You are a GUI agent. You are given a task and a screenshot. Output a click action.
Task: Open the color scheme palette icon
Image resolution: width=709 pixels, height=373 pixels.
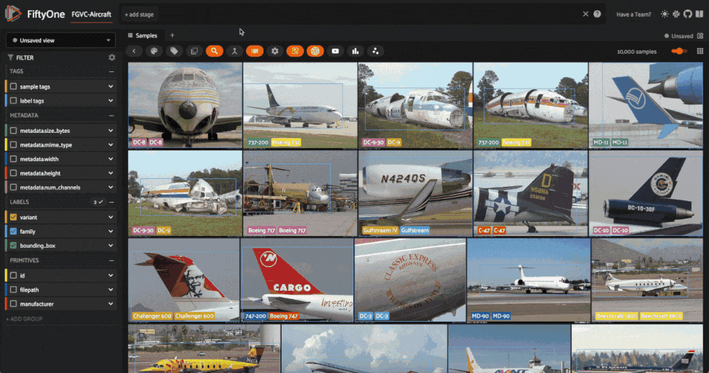(154, 51)
